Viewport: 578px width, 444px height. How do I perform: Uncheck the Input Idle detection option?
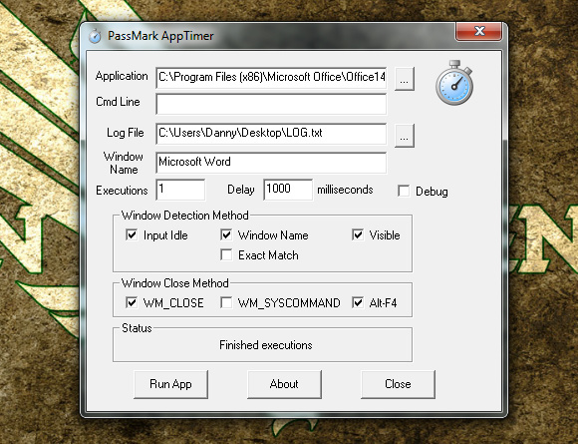[x=132, y=234]
